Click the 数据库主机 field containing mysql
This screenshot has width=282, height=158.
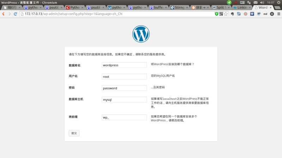(124, 100)
